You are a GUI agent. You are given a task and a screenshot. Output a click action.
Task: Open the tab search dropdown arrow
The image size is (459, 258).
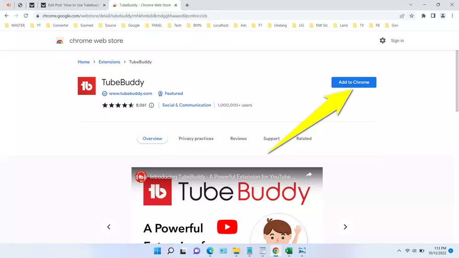click(x=411, y=5)
